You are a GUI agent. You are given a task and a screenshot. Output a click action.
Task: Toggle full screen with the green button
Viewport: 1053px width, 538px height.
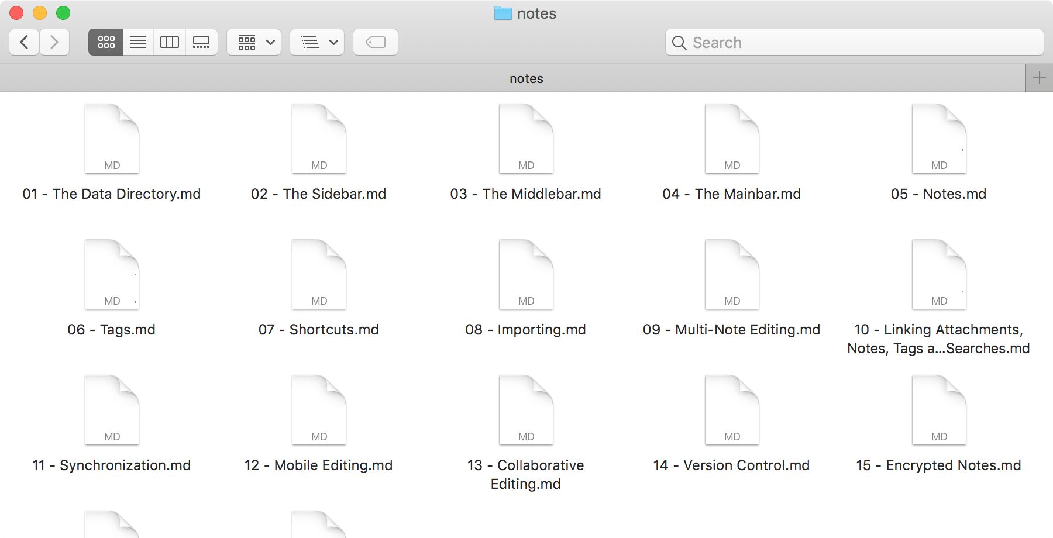[63, 12]
